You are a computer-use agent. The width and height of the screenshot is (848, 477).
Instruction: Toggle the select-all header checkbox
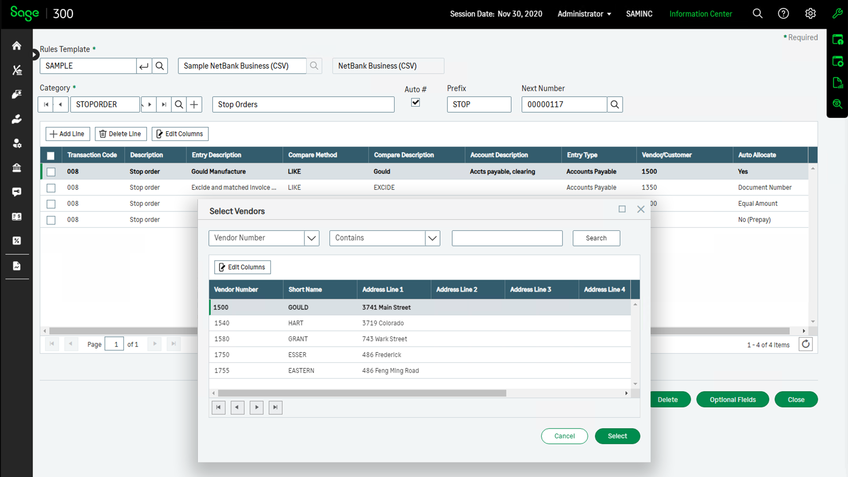tap(51, 155)
